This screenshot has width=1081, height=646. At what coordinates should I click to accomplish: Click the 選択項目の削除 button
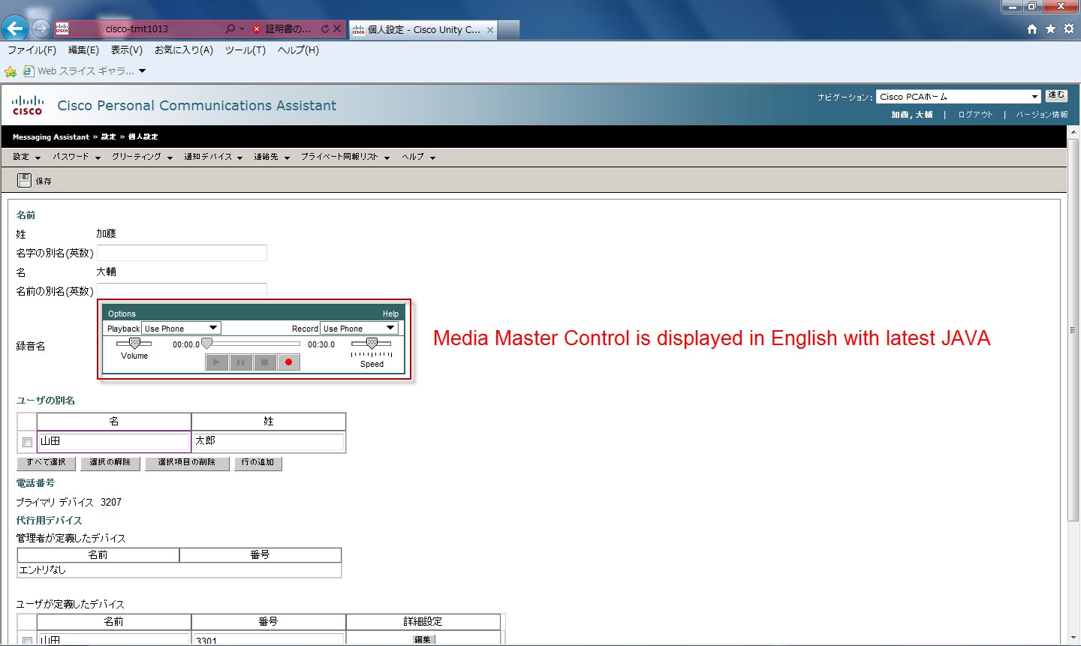point(187,463)
